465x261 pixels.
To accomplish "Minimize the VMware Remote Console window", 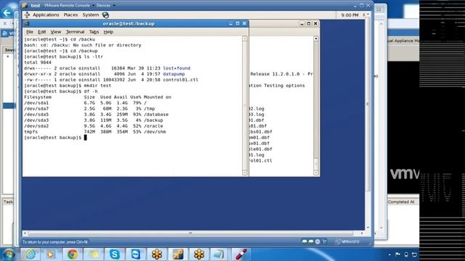I will tap(355, 6).
